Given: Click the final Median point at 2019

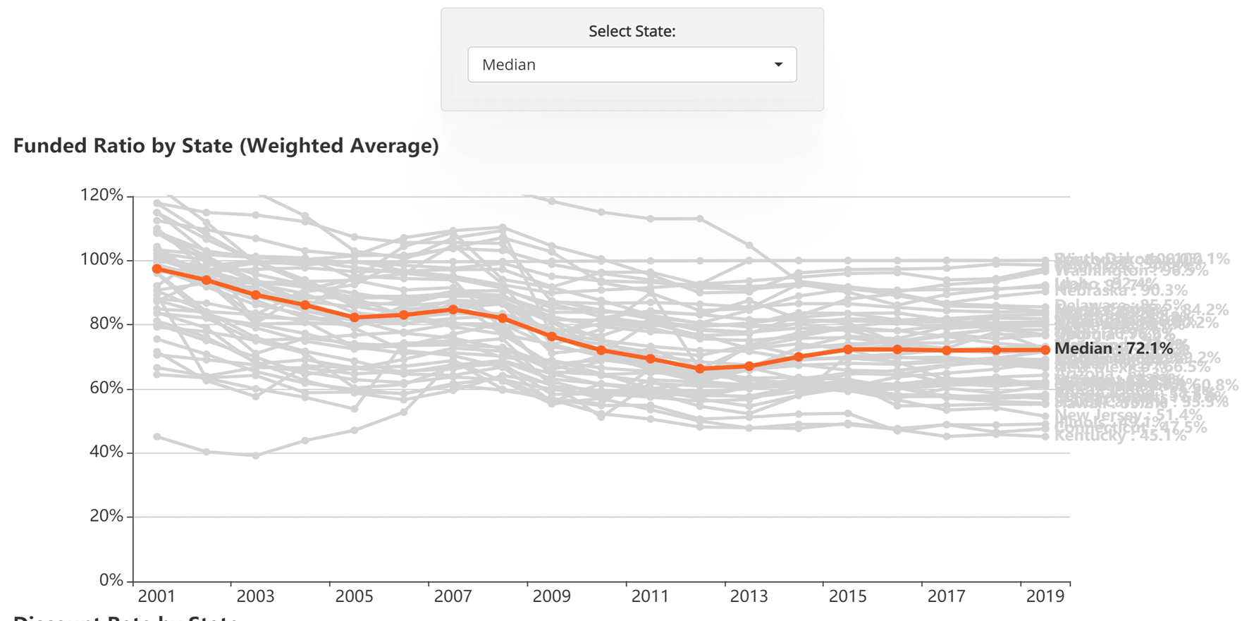Looking at the screenshot, I should click(x=1045, y=350).
